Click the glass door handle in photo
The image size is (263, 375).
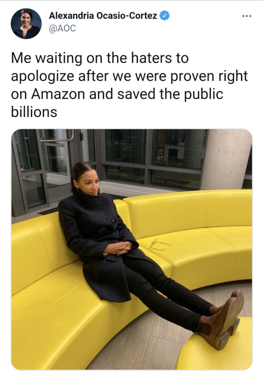[x=57, y=137]
